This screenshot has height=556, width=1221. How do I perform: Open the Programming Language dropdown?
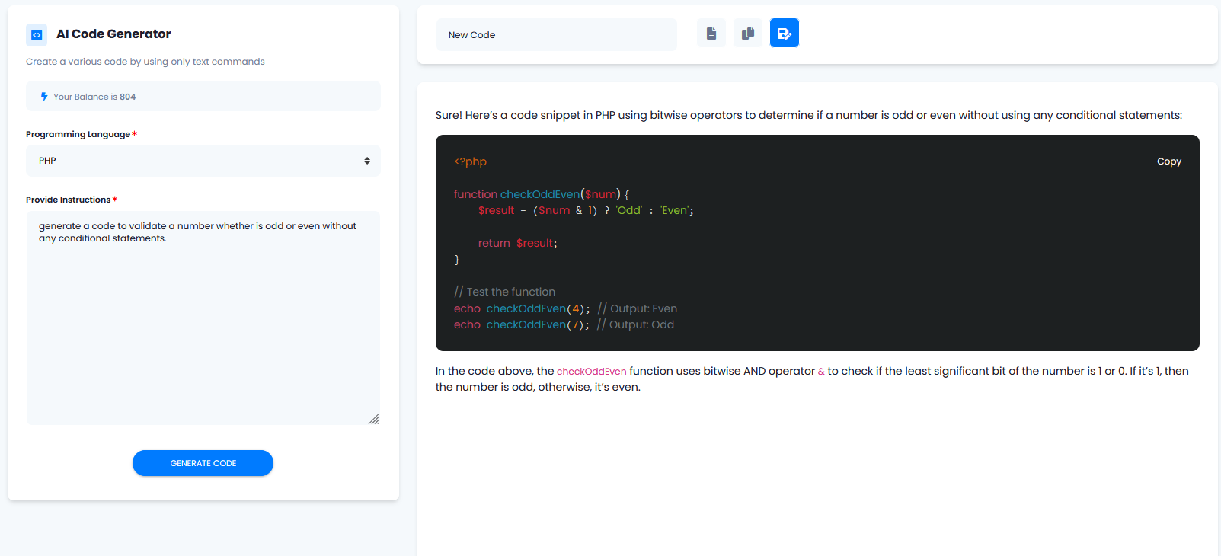pyautogui.click(x=203, y=161)
